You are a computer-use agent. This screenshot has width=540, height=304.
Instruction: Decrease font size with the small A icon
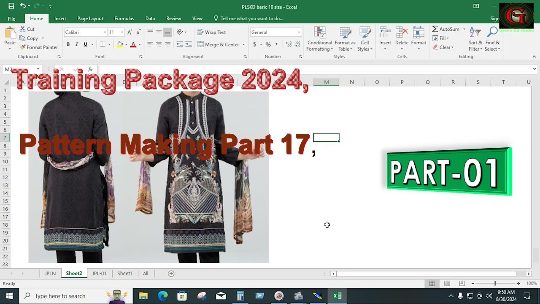pyautogui.click(x=138, y=32)
